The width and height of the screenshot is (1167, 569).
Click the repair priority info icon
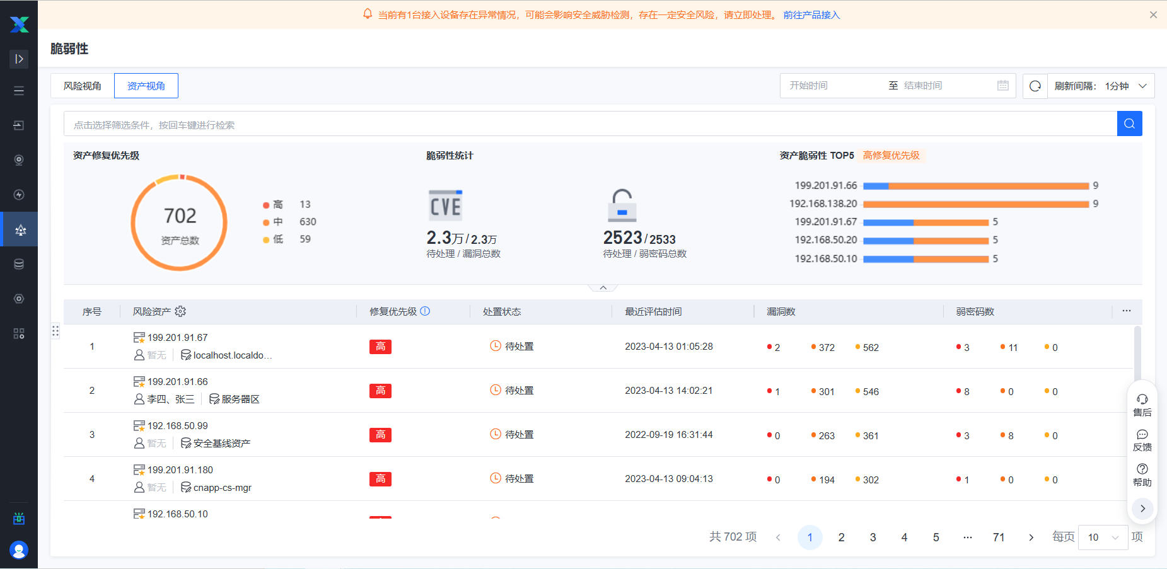click(x=425, y=311)
